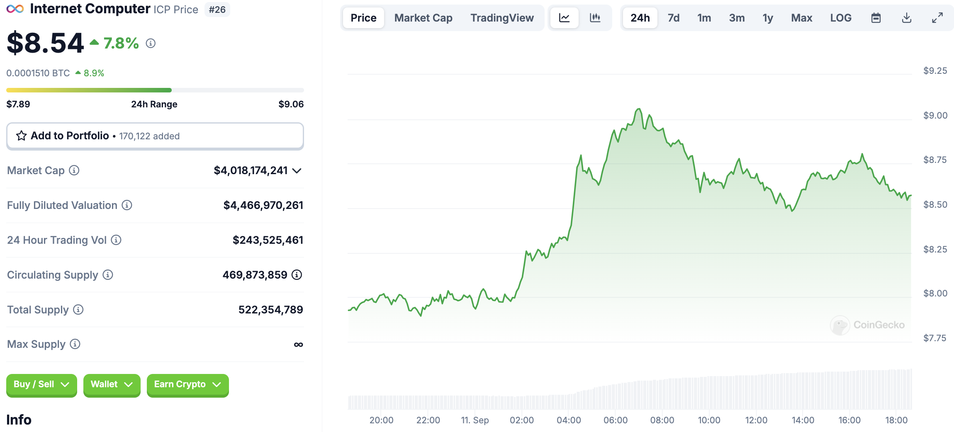Switch to the Market Cap chart tab

423,18
